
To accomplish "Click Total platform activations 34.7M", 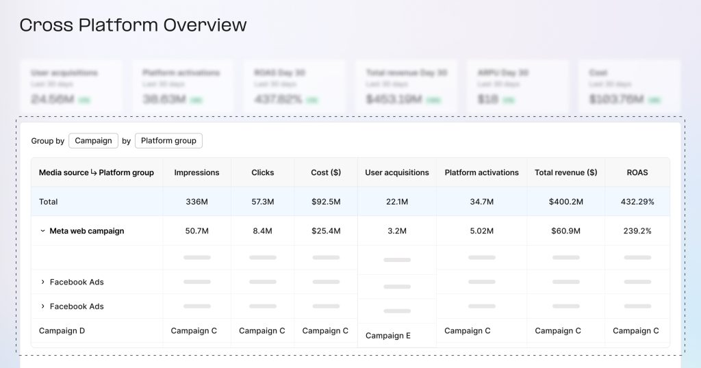I will point(481,201).
